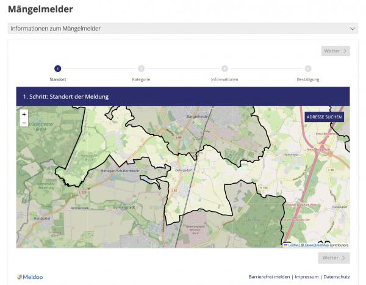Click the top Weiter button
This screenshot has height=285, width=366.
tap(335, 51)
